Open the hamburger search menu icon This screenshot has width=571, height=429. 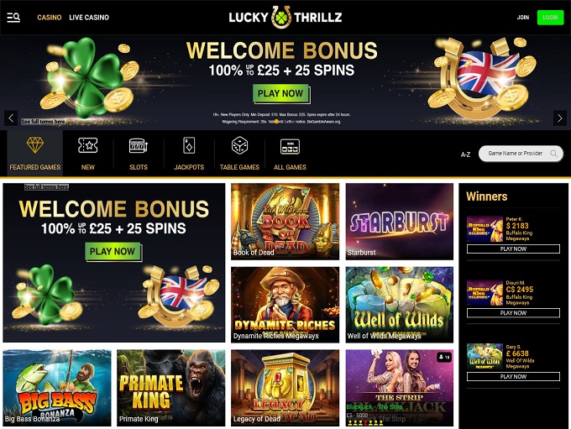click(13, 17)
